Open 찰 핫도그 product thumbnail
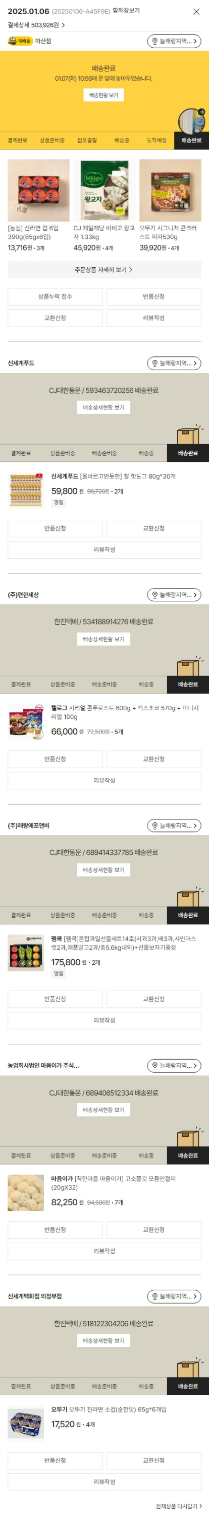The image size is (209, 1521). (26, 490)
